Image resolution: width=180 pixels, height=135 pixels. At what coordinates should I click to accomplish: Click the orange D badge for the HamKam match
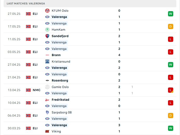171,26
